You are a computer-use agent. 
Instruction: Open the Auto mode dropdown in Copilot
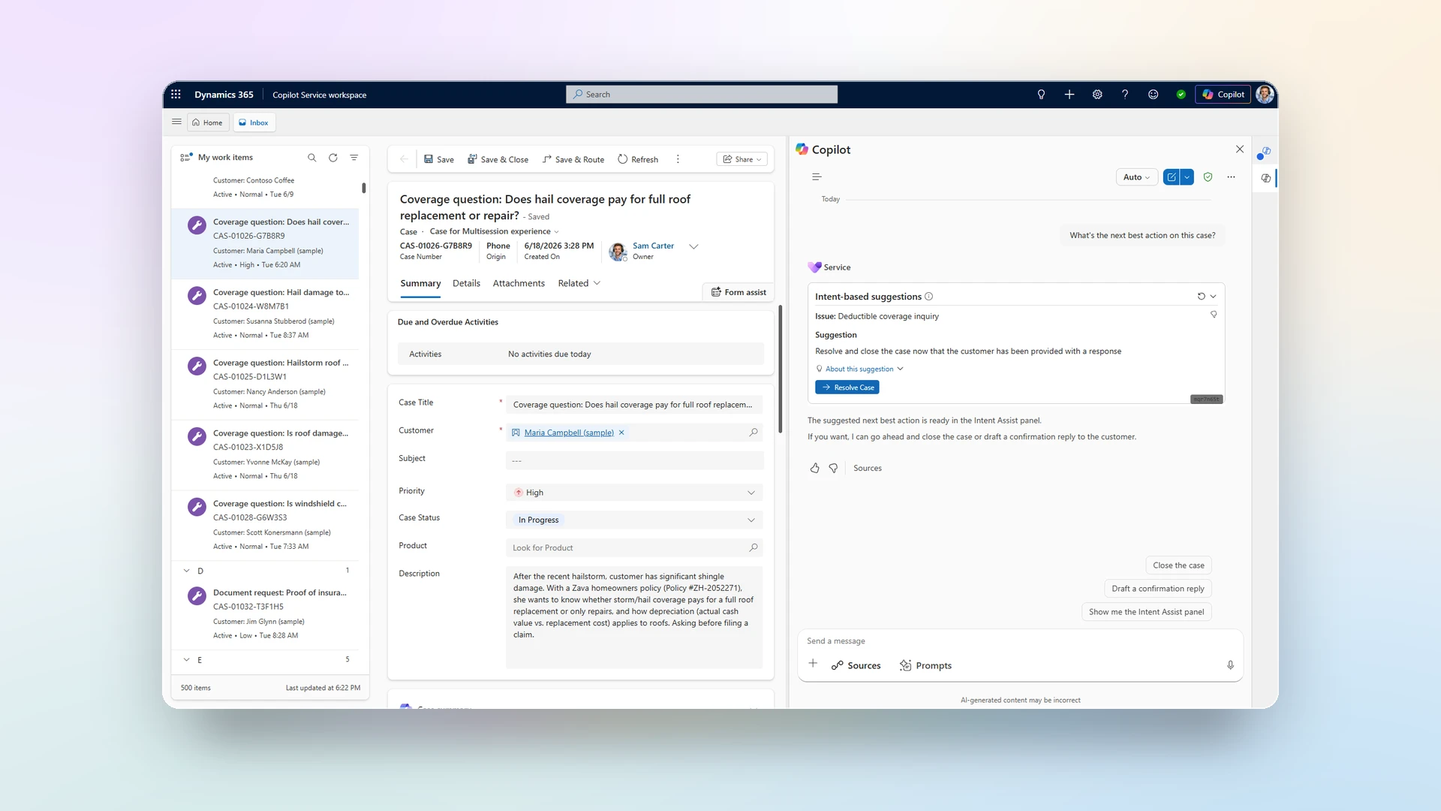point(1137,177)
